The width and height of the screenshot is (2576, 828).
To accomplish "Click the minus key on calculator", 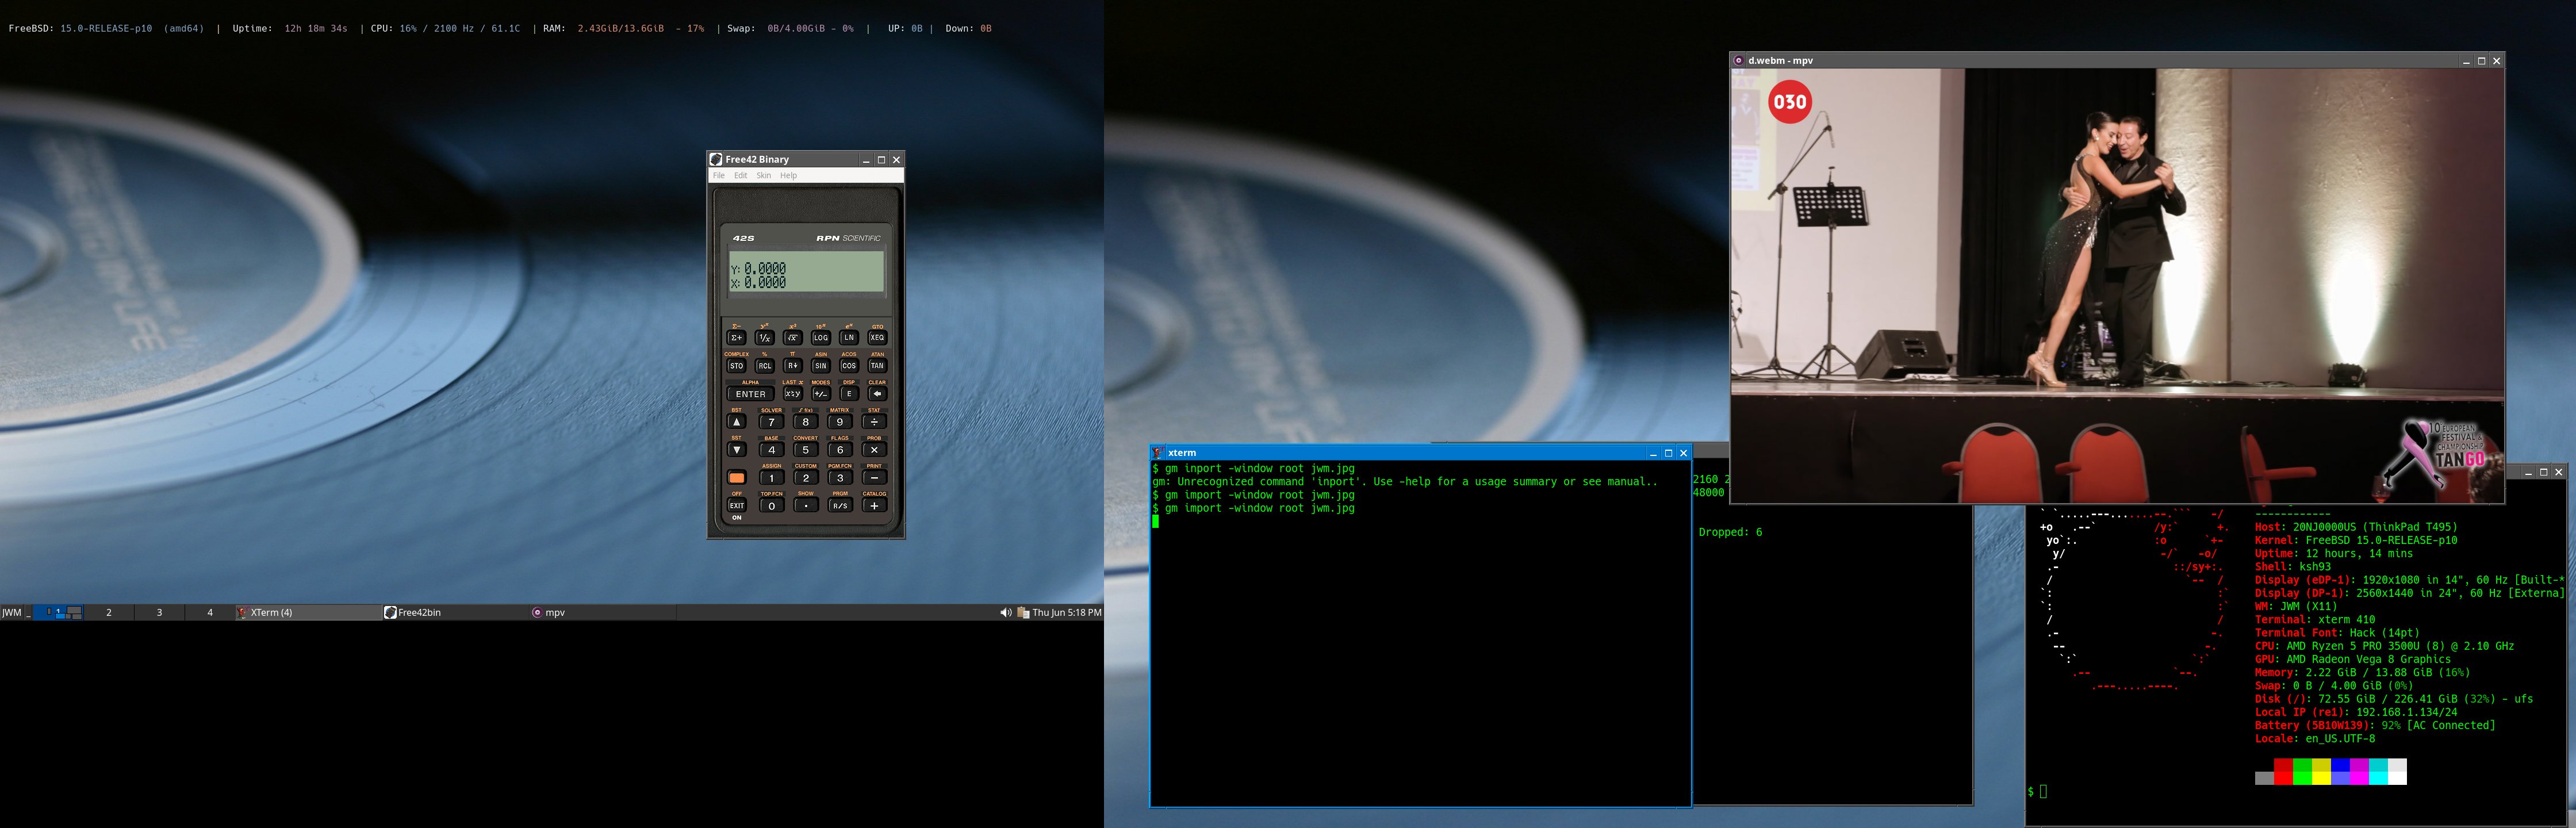I will (x=874, y=478).
